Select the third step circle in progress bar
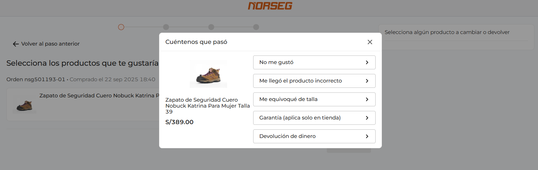Image resolution: width=538 pixels, height=170 pixels. click(x=211, y=27)
